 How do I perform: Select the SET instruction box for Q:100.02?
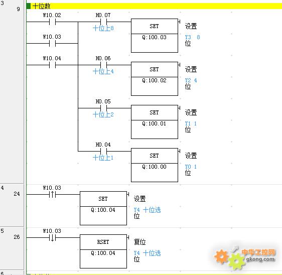(155, 79)
